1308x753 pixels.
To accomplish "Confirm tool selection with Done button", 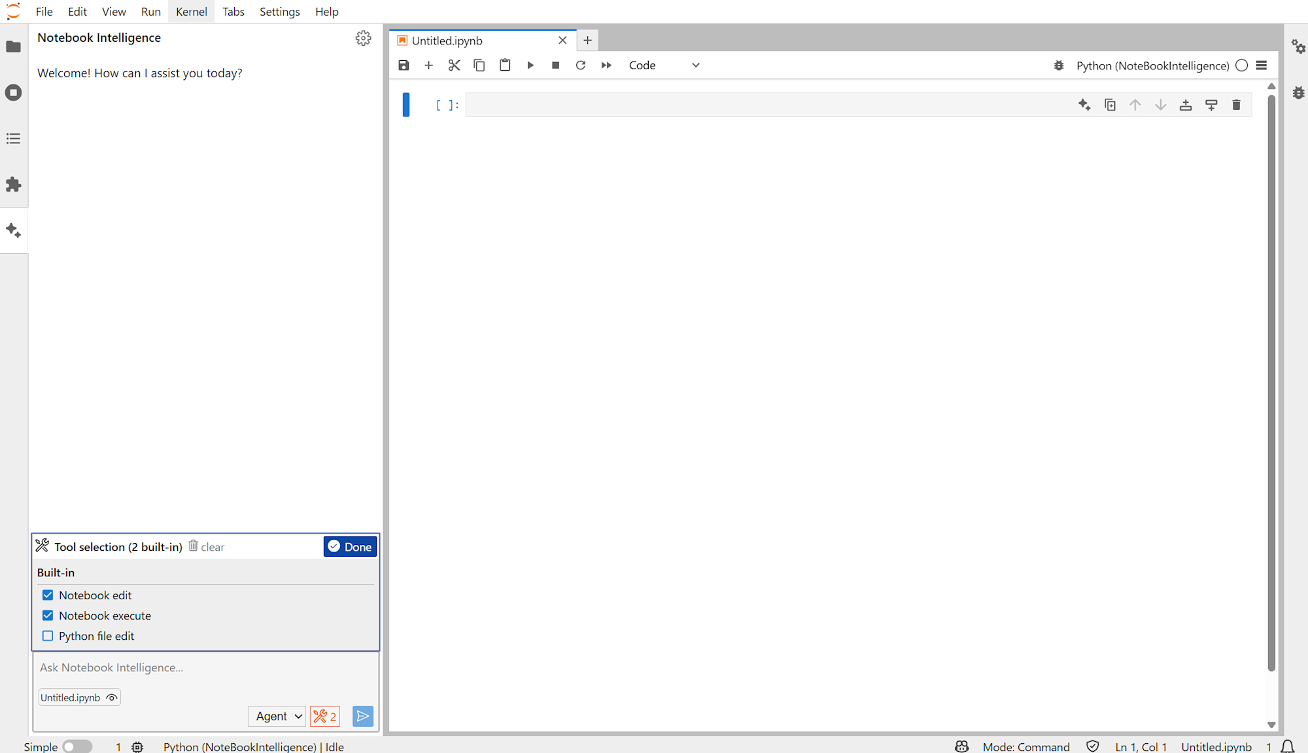I will pyautogui.click(x=350, y=547).
